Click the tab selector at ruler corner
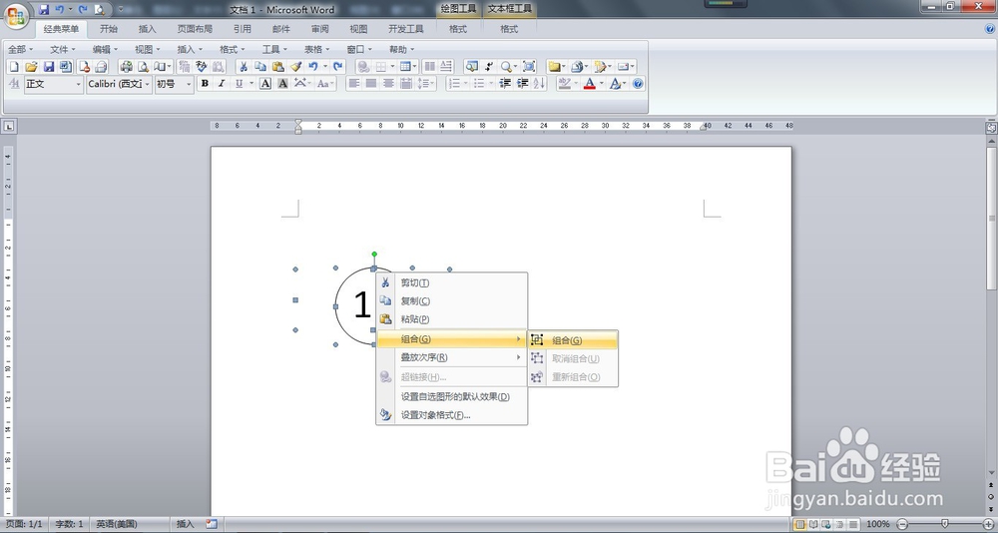Screen dimensions: 998x533 [9, 127]
